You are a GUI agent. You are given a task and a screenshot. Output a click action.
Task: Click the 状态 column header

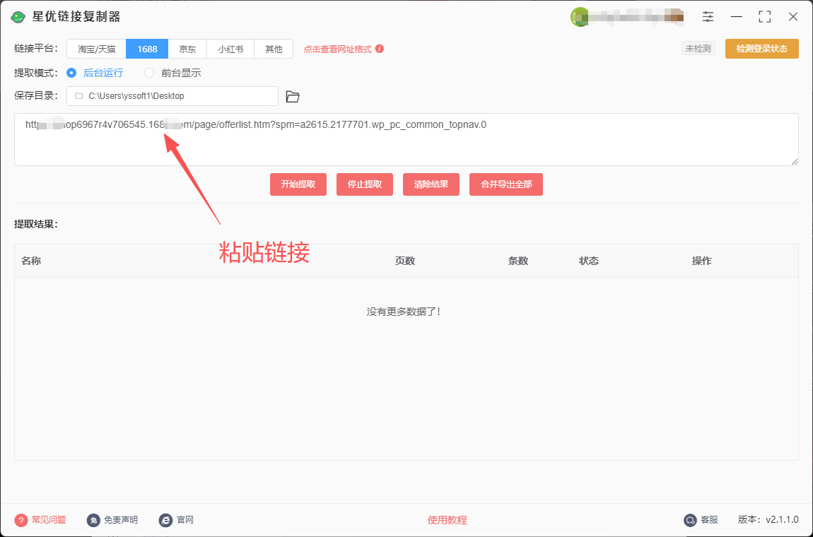coord(589,261)
